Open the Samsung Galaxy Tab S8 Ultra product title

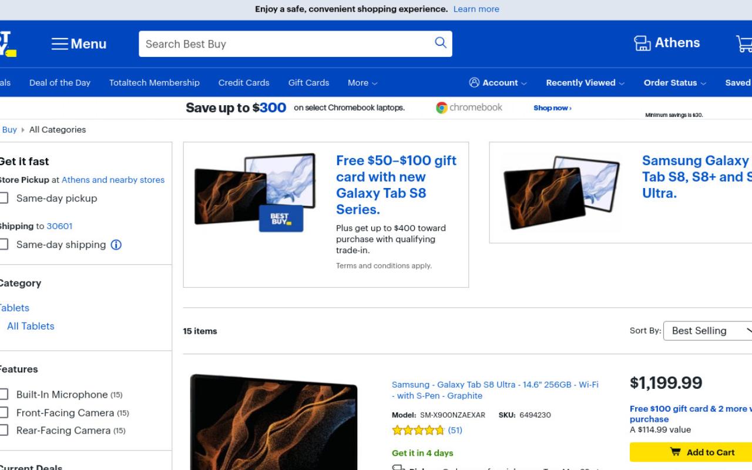pyautogui.click(x=495, y=390)
